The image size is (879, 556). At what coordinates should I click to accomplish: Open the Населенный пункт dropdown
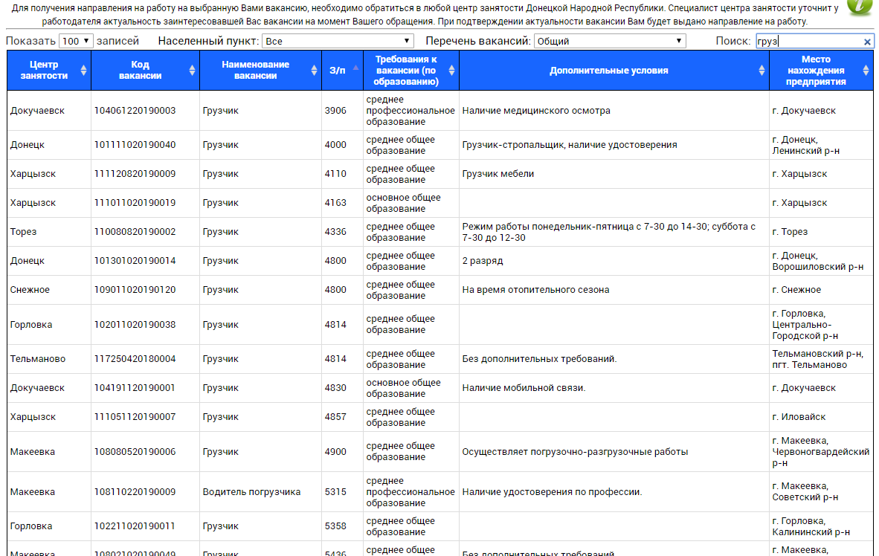(x=338, y=41)
